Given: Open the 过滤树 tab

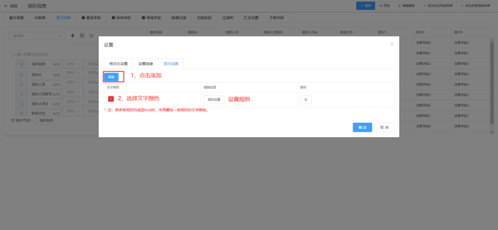Looking at the screenshot, I should pos(228,18).
